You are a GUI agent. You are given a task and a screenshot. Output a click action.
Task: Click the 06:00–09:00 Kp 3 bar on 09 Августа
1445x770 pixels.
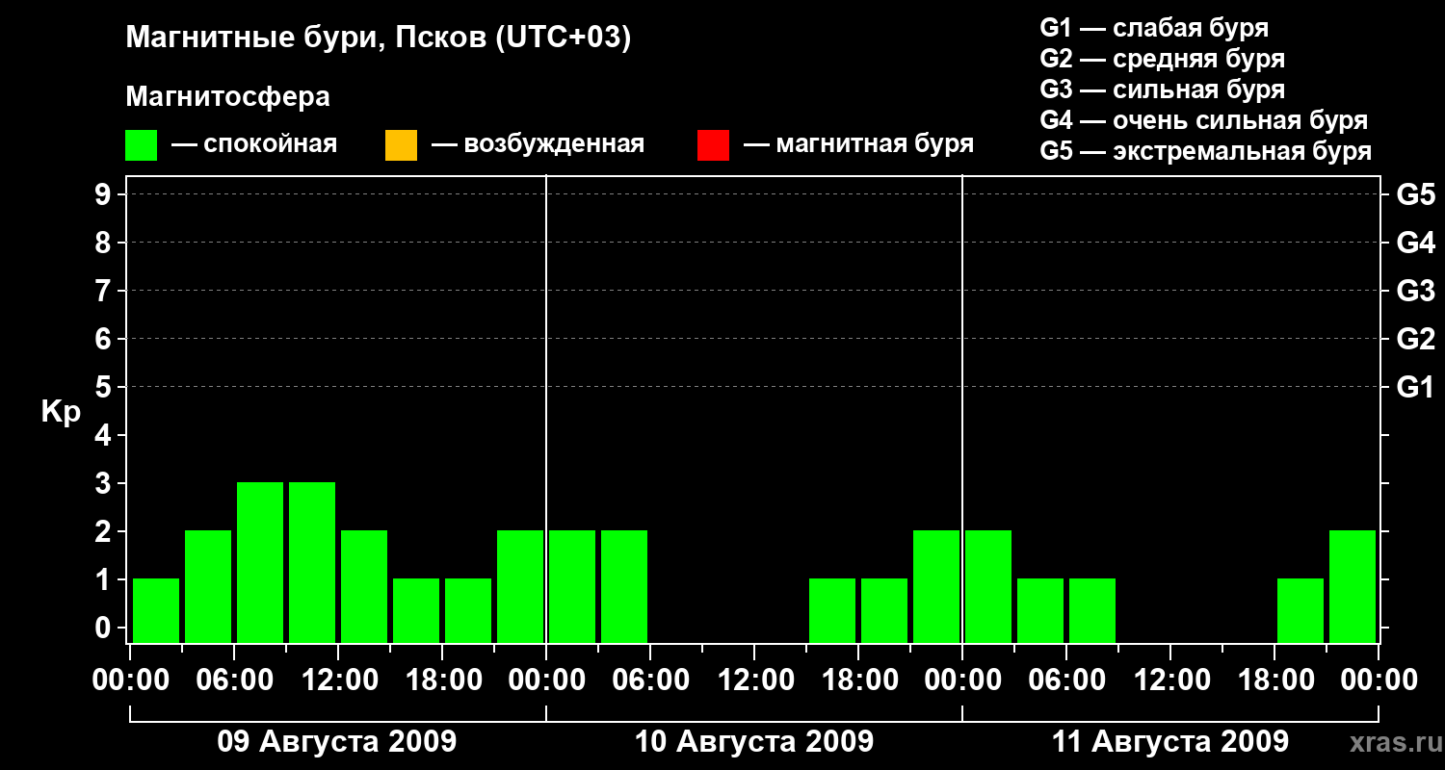260,562
